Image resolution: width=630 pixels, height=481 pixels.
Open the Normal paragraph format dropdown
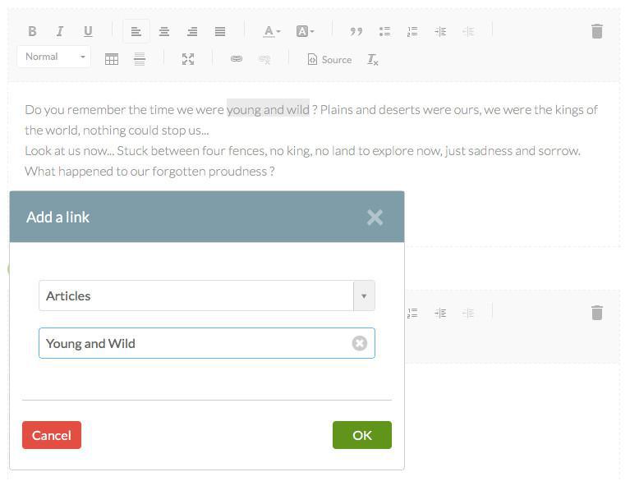point(54,57)
